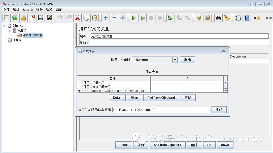The image size is (273, 153).
Task: Select 工作台 in the tree
Action: (x=17, y=40)
